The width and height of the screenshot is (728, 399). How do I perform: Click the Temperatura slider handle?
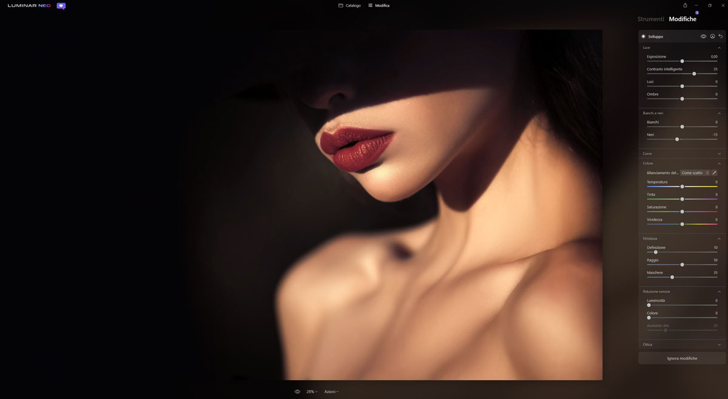(682, 187)
